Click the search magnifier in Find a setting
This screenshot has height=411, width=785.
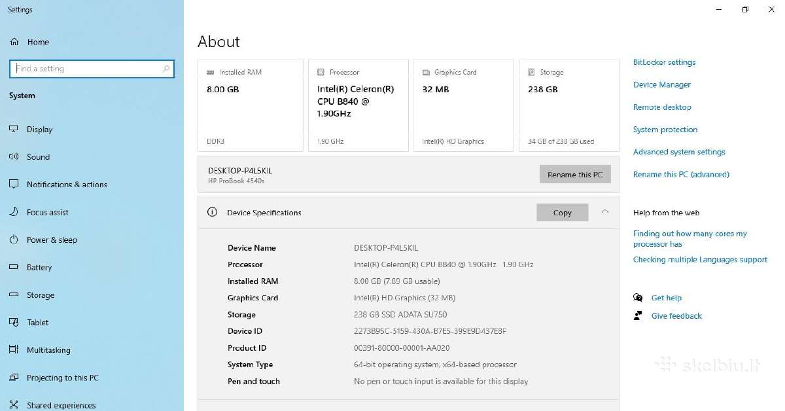166,69
